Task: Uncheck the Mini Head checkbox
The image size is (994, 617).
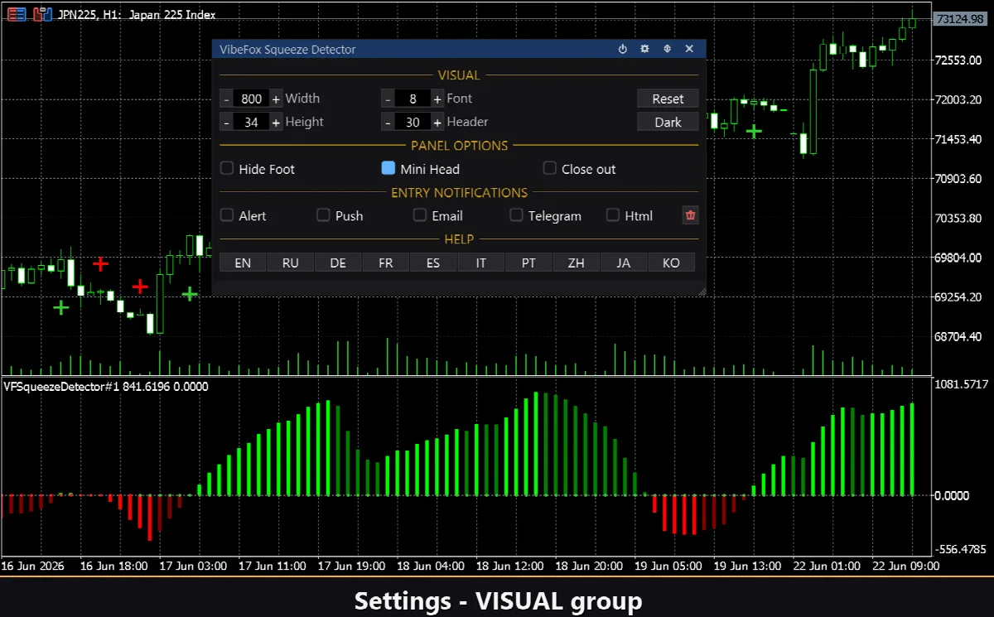Action: [x=388, y=168]
